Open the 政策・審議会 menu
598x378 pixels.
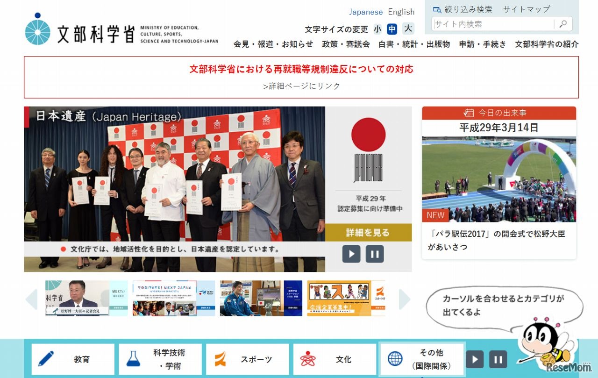[346, 44]
